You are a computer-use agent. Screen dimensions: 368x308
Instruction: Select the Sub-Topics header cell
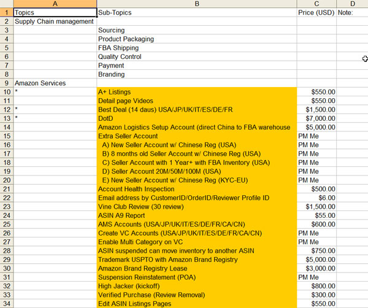196,12
